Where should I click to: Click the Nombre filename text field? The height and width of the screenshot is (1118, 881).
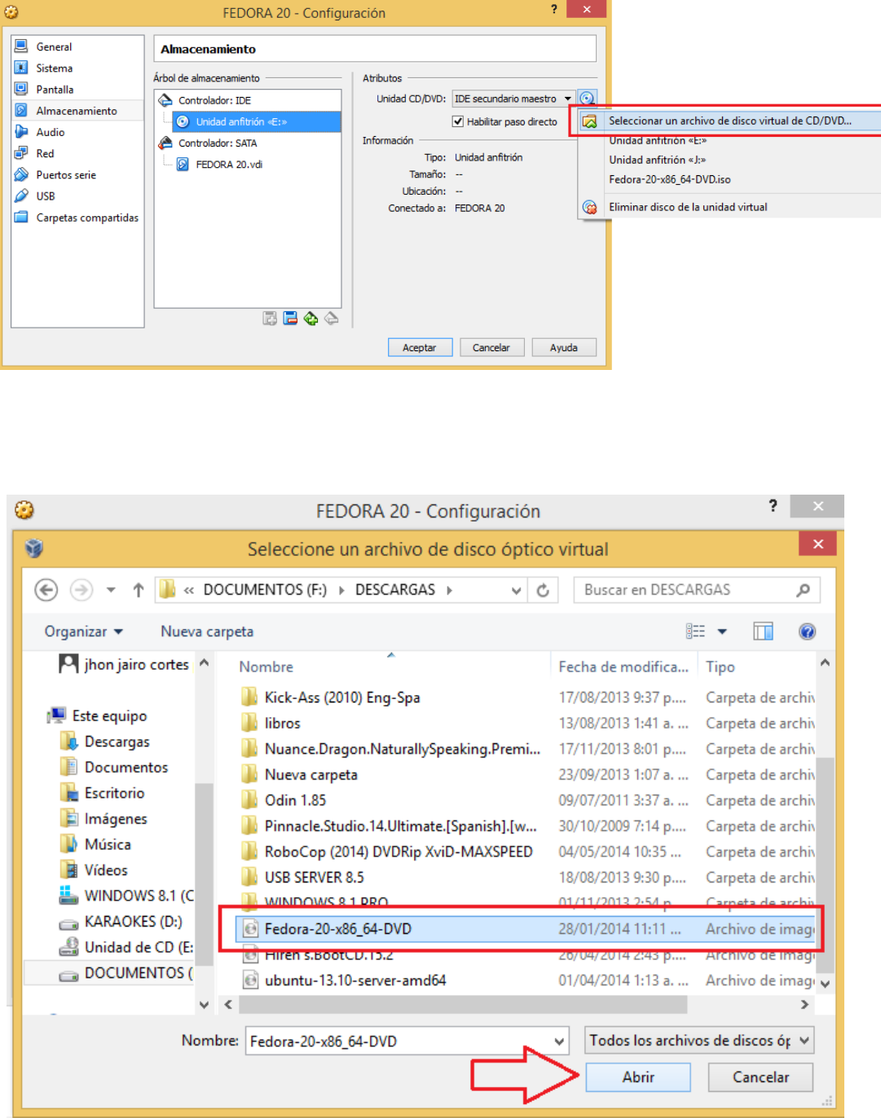click(399, 1041)
